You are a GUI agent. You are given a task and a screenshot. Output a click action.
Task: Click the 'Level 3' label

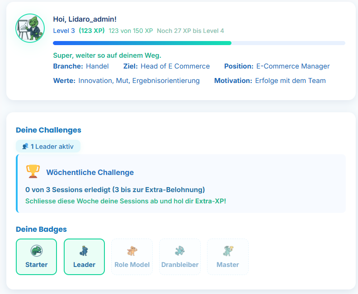click(64, 31)
